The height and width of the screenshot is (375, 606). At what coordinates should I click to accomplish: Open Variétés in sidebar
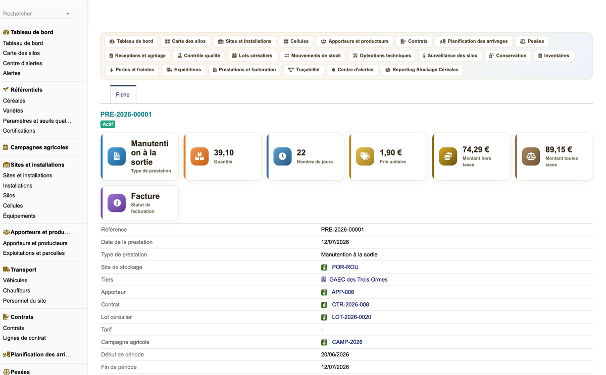tap(13, 111)
